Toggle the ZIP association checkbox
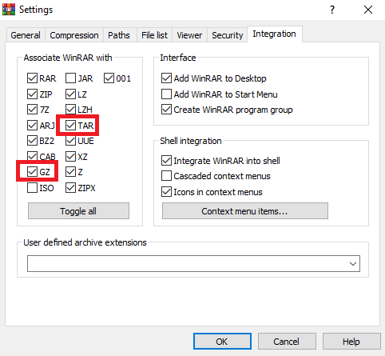This screenshot has width=385, height=356. [x=32, y=94]
